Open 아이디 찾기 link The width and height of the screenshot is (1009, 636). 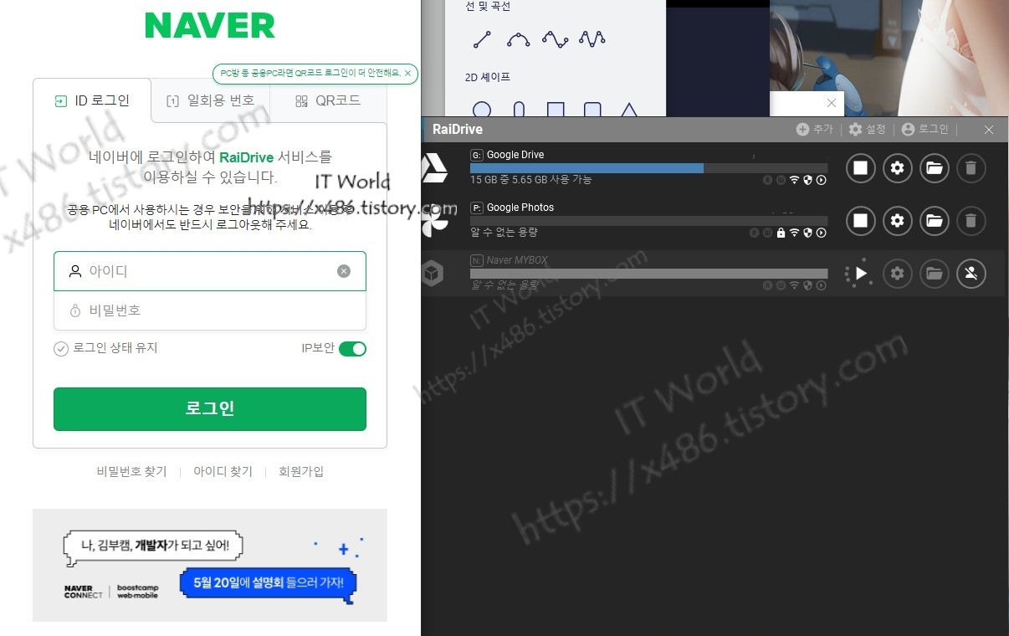point(223,472)
